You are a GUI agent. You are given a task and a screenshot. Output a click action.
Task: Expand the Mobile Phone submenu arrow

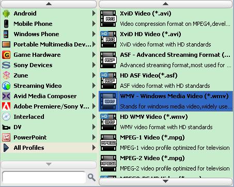click(x=94, y=24)
